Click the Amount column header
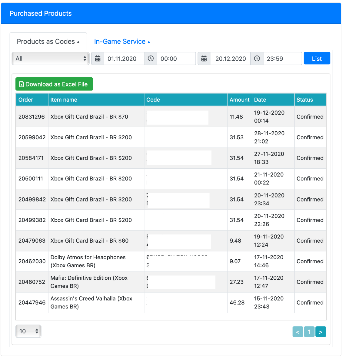The height and width of the screenshot is (364, 349). point(240,100)
